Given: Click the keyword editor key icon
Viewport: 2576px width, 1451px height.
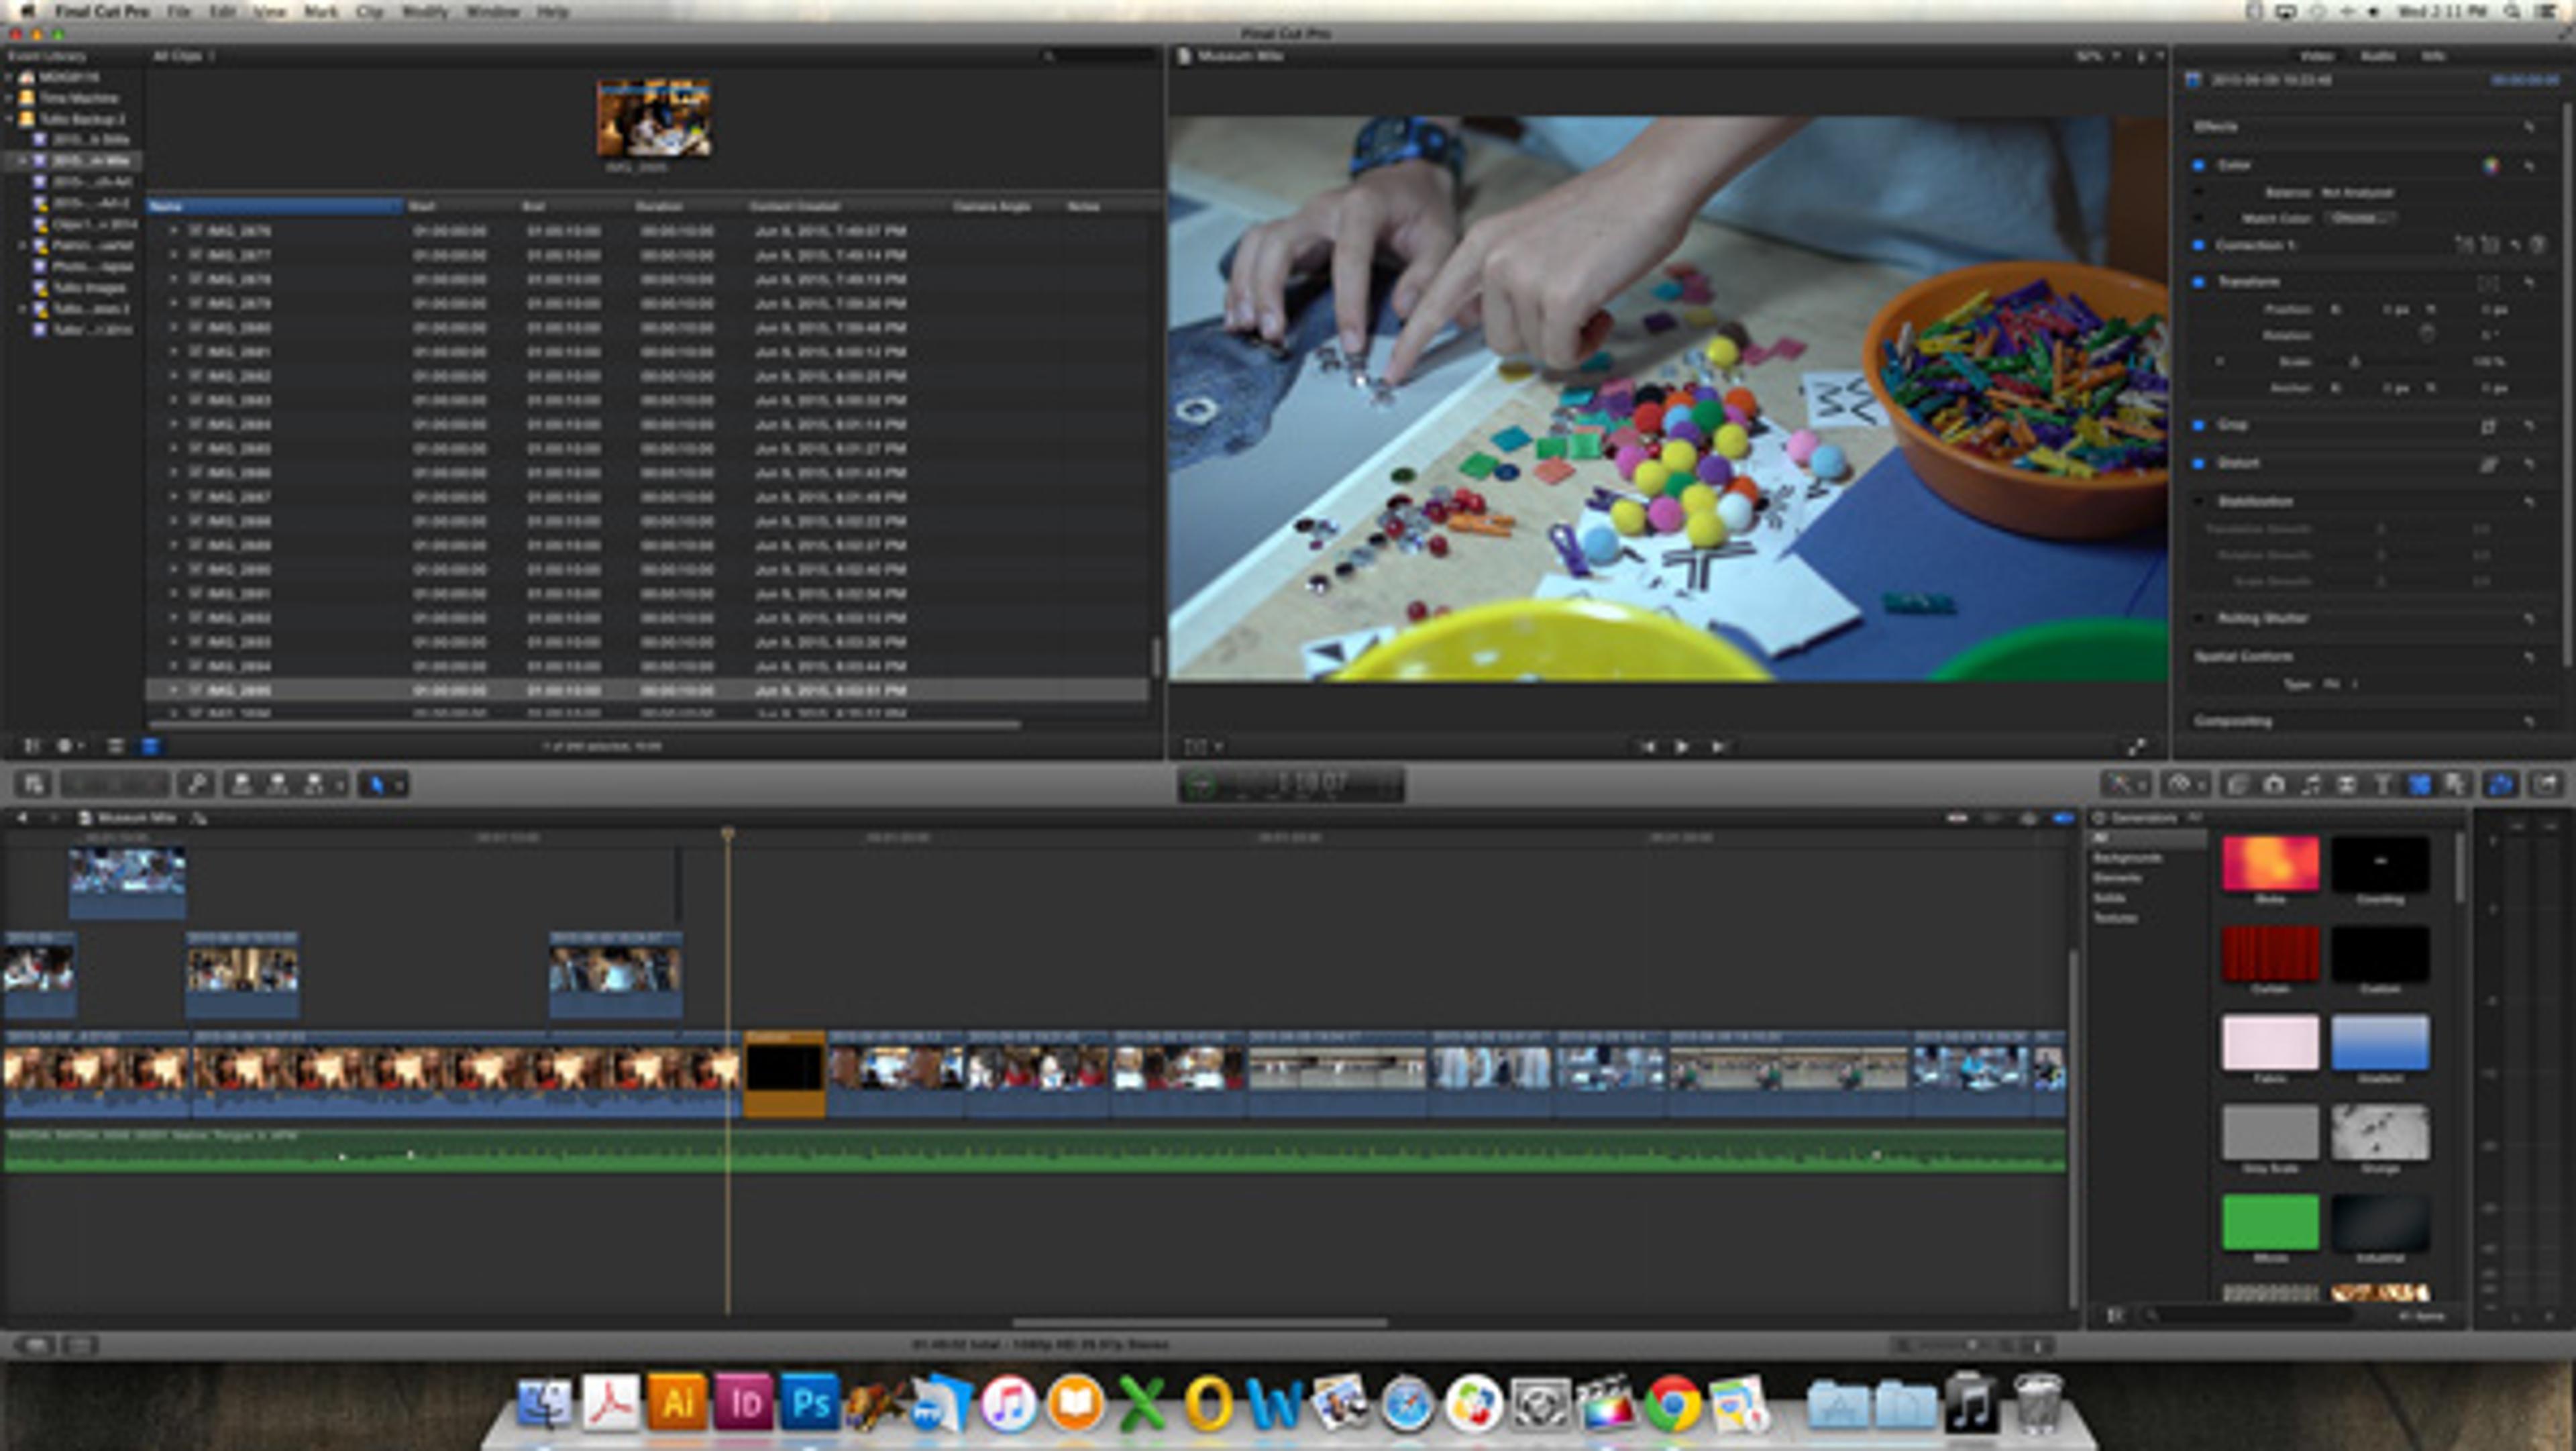Looking at the screenshot, I should point(197,785).
